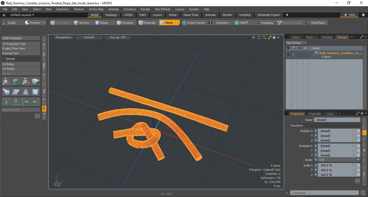The width and height of the screenshot is (368, 197).
Task: Toggle eye visibility for Red_Gummy_Candies group
Action: pos(288,55)
